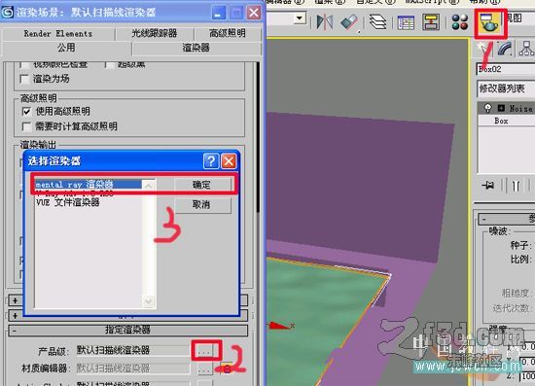Open the 修改器列表 dropdown

[506, 88]
